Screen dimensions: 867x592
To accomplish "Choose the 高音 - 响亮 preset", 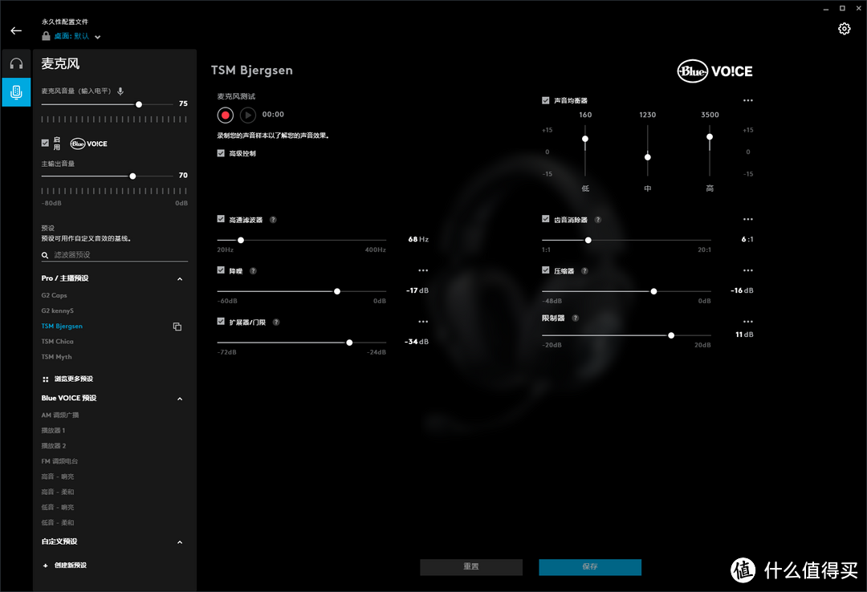I will coord(58,477).
